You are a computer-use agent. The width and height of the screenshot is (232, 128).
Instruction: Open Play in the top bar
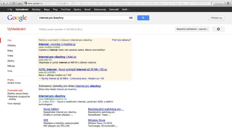click(55, 10)
